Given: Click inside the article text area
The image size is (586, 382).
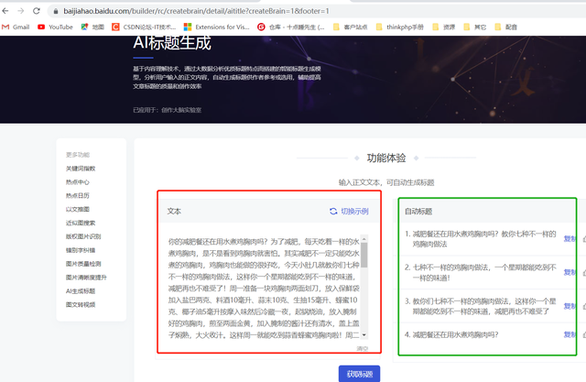Looking at the screenshot, I should [264, 288].
